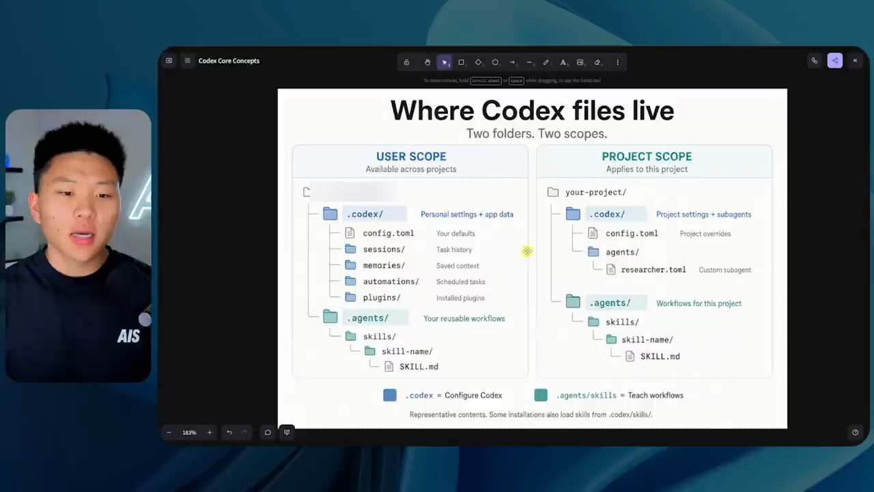This screenshot has height=492, width=874.
Task: Collapse the right panel with double chevron
Action: pyautogui.click(x=855, y=61)
